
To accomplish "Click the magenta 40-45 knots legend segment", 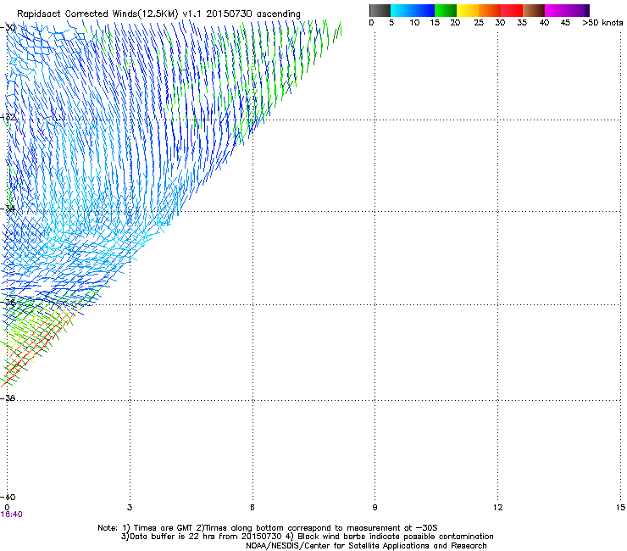I will [556, 10].
